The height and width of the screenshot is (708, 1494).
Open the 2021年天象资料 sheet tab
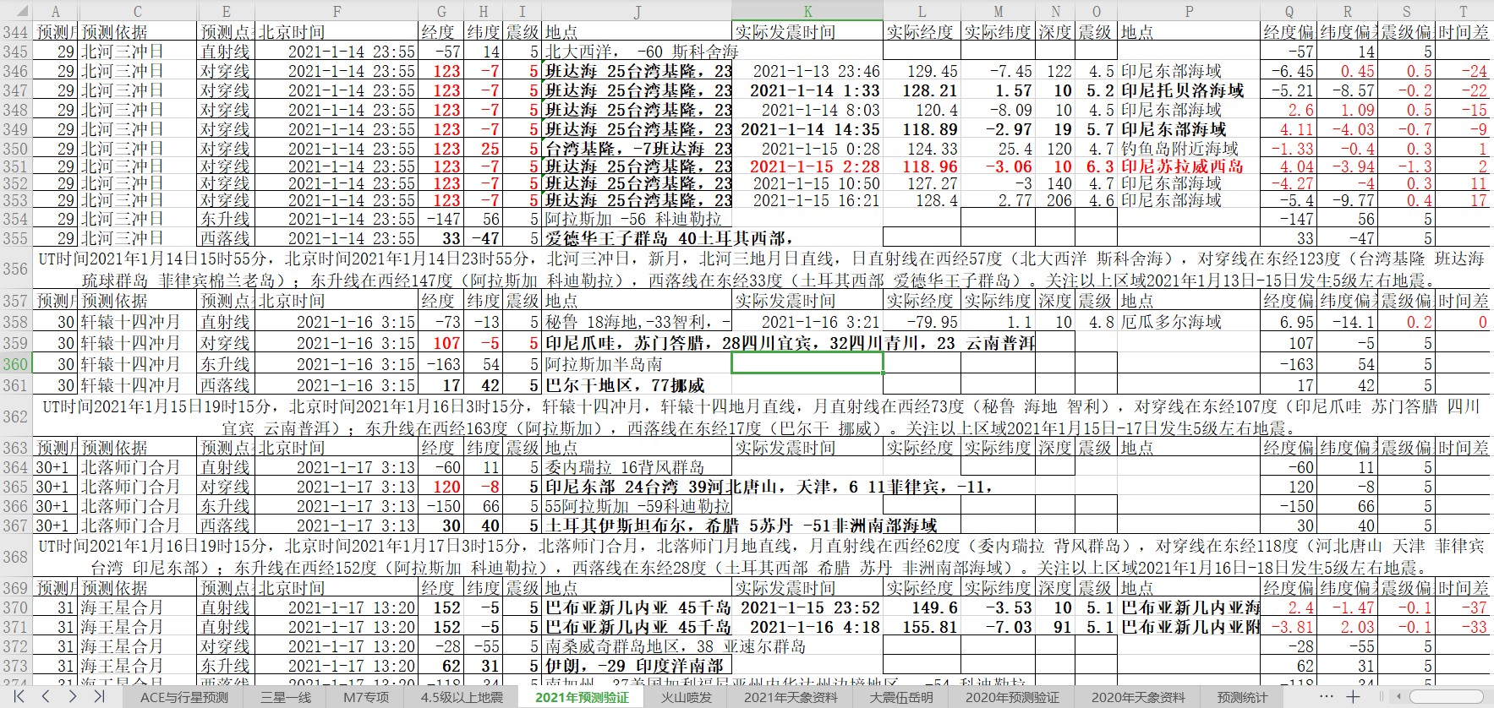click(790, 697)
